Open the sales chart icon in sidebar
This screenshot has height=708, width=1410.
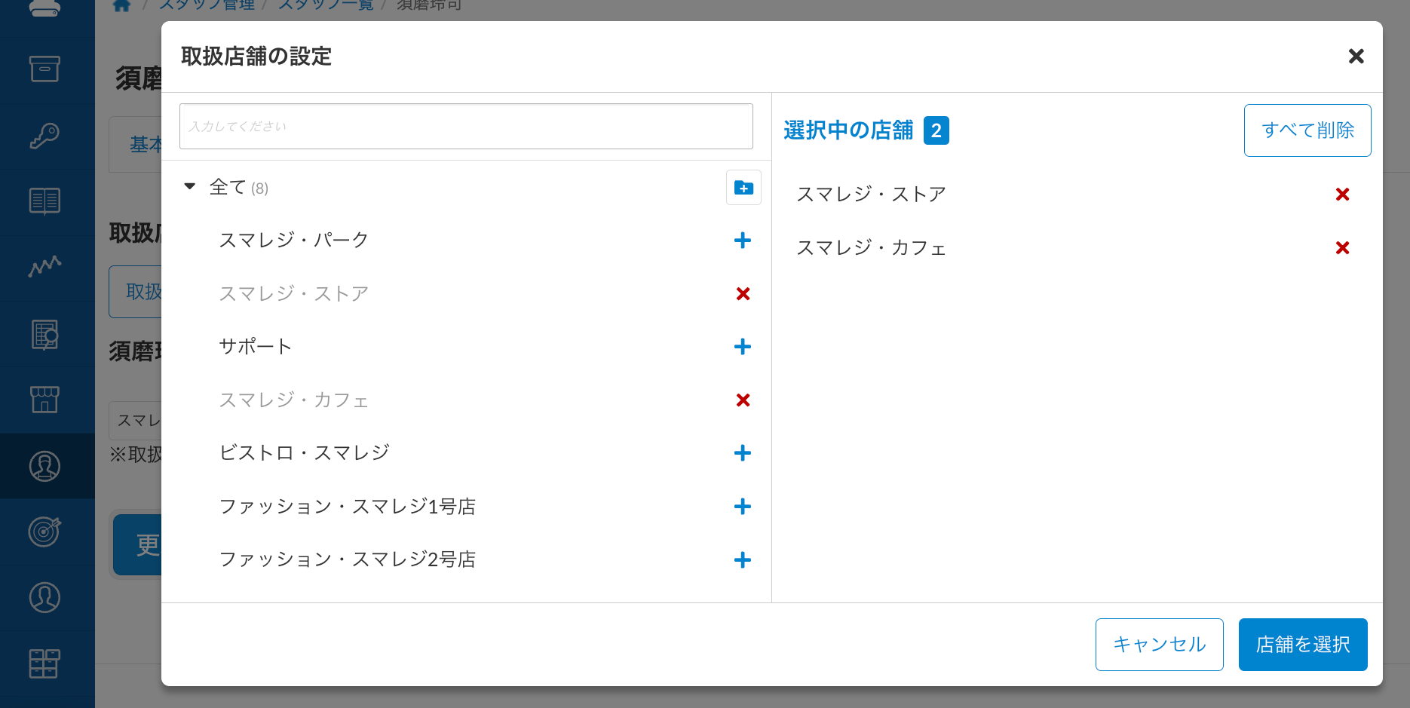(x=44, y=267)
